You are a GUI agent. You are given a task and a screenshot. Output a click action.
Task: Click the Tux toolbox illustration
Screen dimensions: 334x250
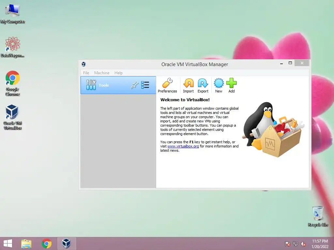tap(273, 130)
